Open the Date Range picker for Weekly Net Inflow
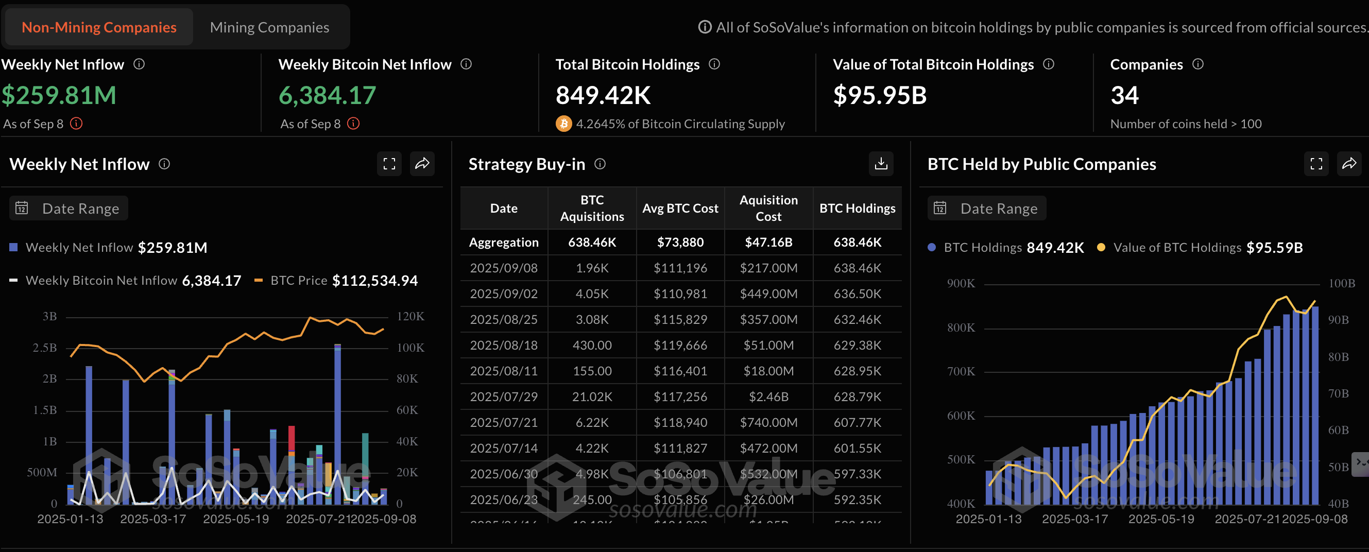The image size is (1369, 552). click(67, 208)
